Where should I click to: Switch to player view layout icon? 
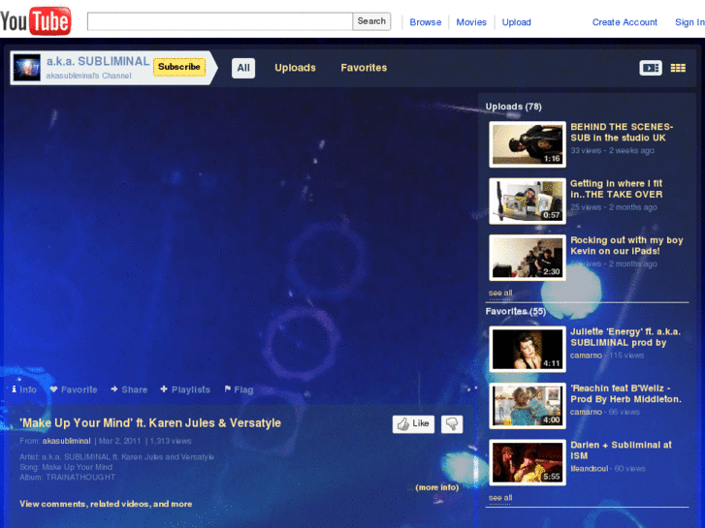(x=650, y=68)
